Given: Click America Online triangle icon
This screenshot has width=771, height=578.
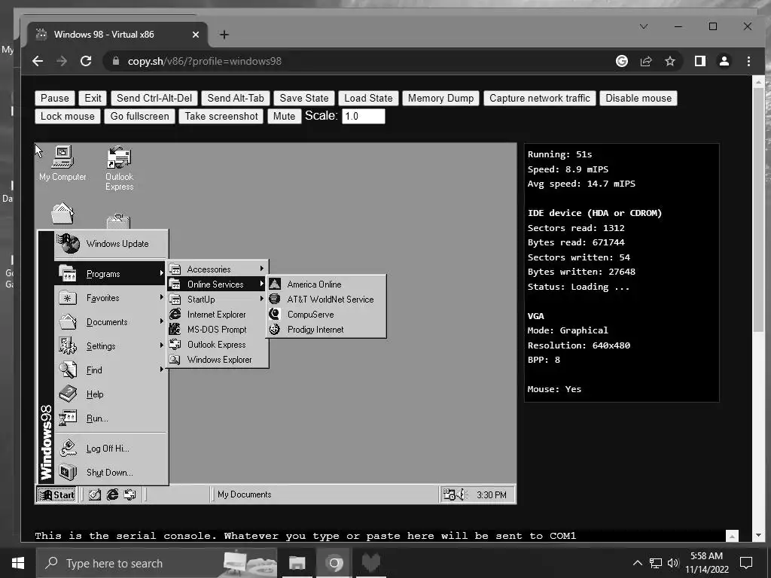Looking at the screenshot, I should tap(275, 284).
